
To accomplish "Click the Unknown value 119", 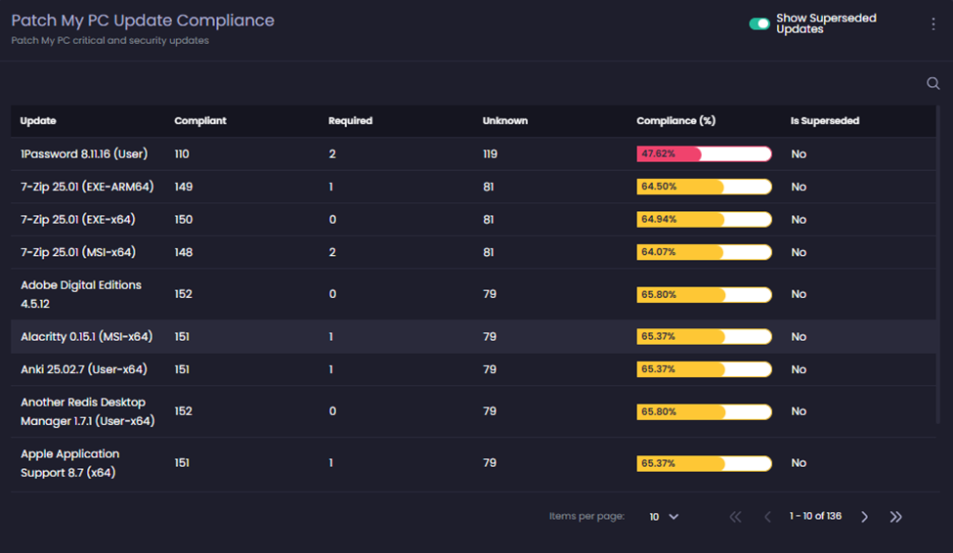I will pos(490,153).
